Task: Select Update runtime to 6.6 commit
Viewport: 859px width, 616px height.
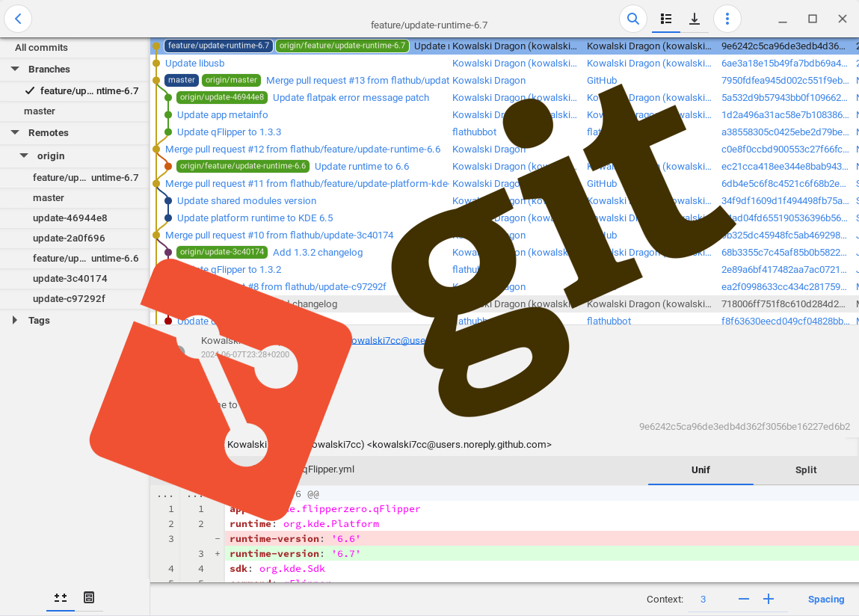Action: pos(362,167)
